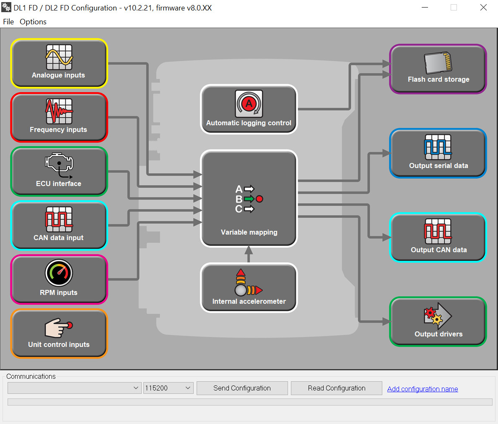Open Output CAN data block
The width and height of the screenshot is (498, 424).
tap(438, 238)
